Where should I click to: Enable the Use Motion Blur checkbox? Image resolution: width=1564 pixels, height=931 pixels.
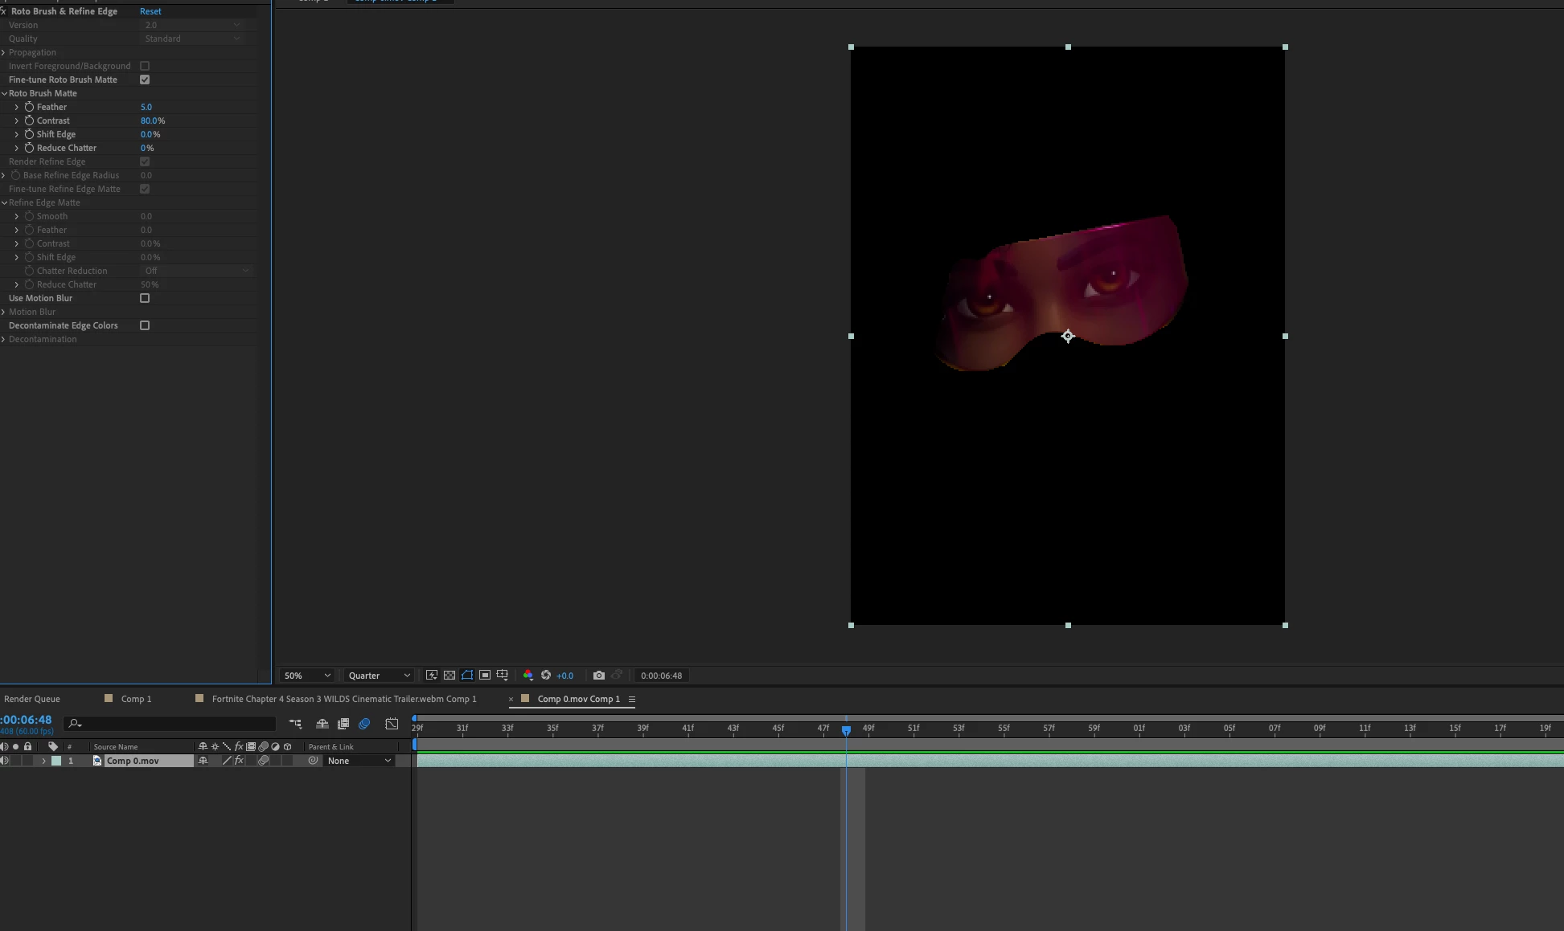pyautogui.click(x=145, y=298)
